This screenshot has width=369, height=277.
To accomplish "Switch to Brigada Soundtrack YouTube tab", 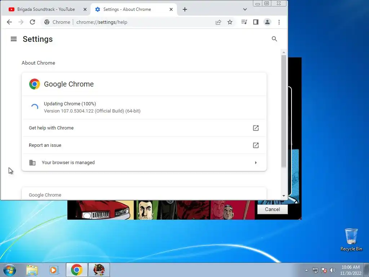I will [x=46, y=9].
